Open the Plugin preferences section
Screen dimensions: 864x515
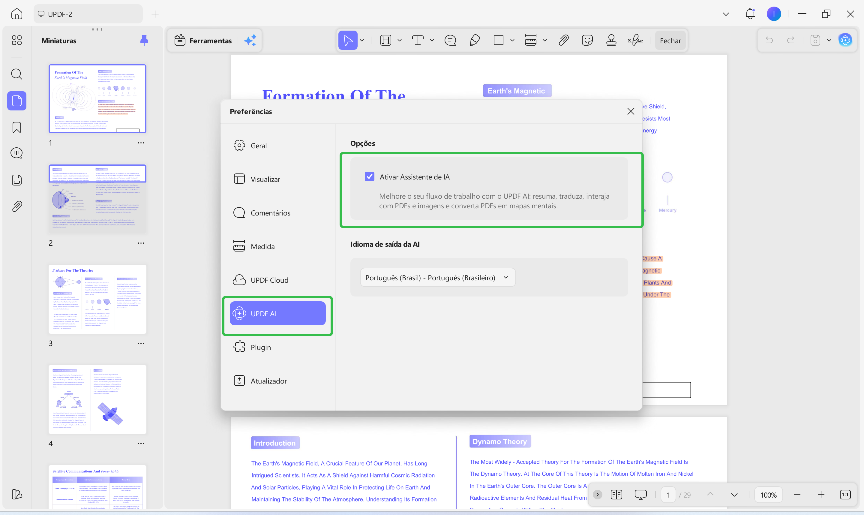(x=278, y=347)
